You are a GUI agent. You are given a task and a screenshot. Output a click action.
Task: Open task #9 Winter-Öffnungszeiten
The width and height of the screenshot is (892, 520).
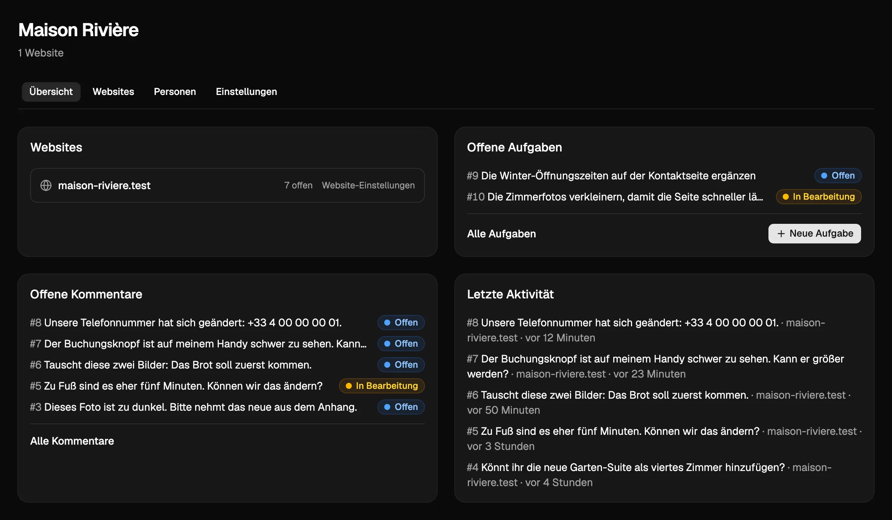click(x=611, y=176)
